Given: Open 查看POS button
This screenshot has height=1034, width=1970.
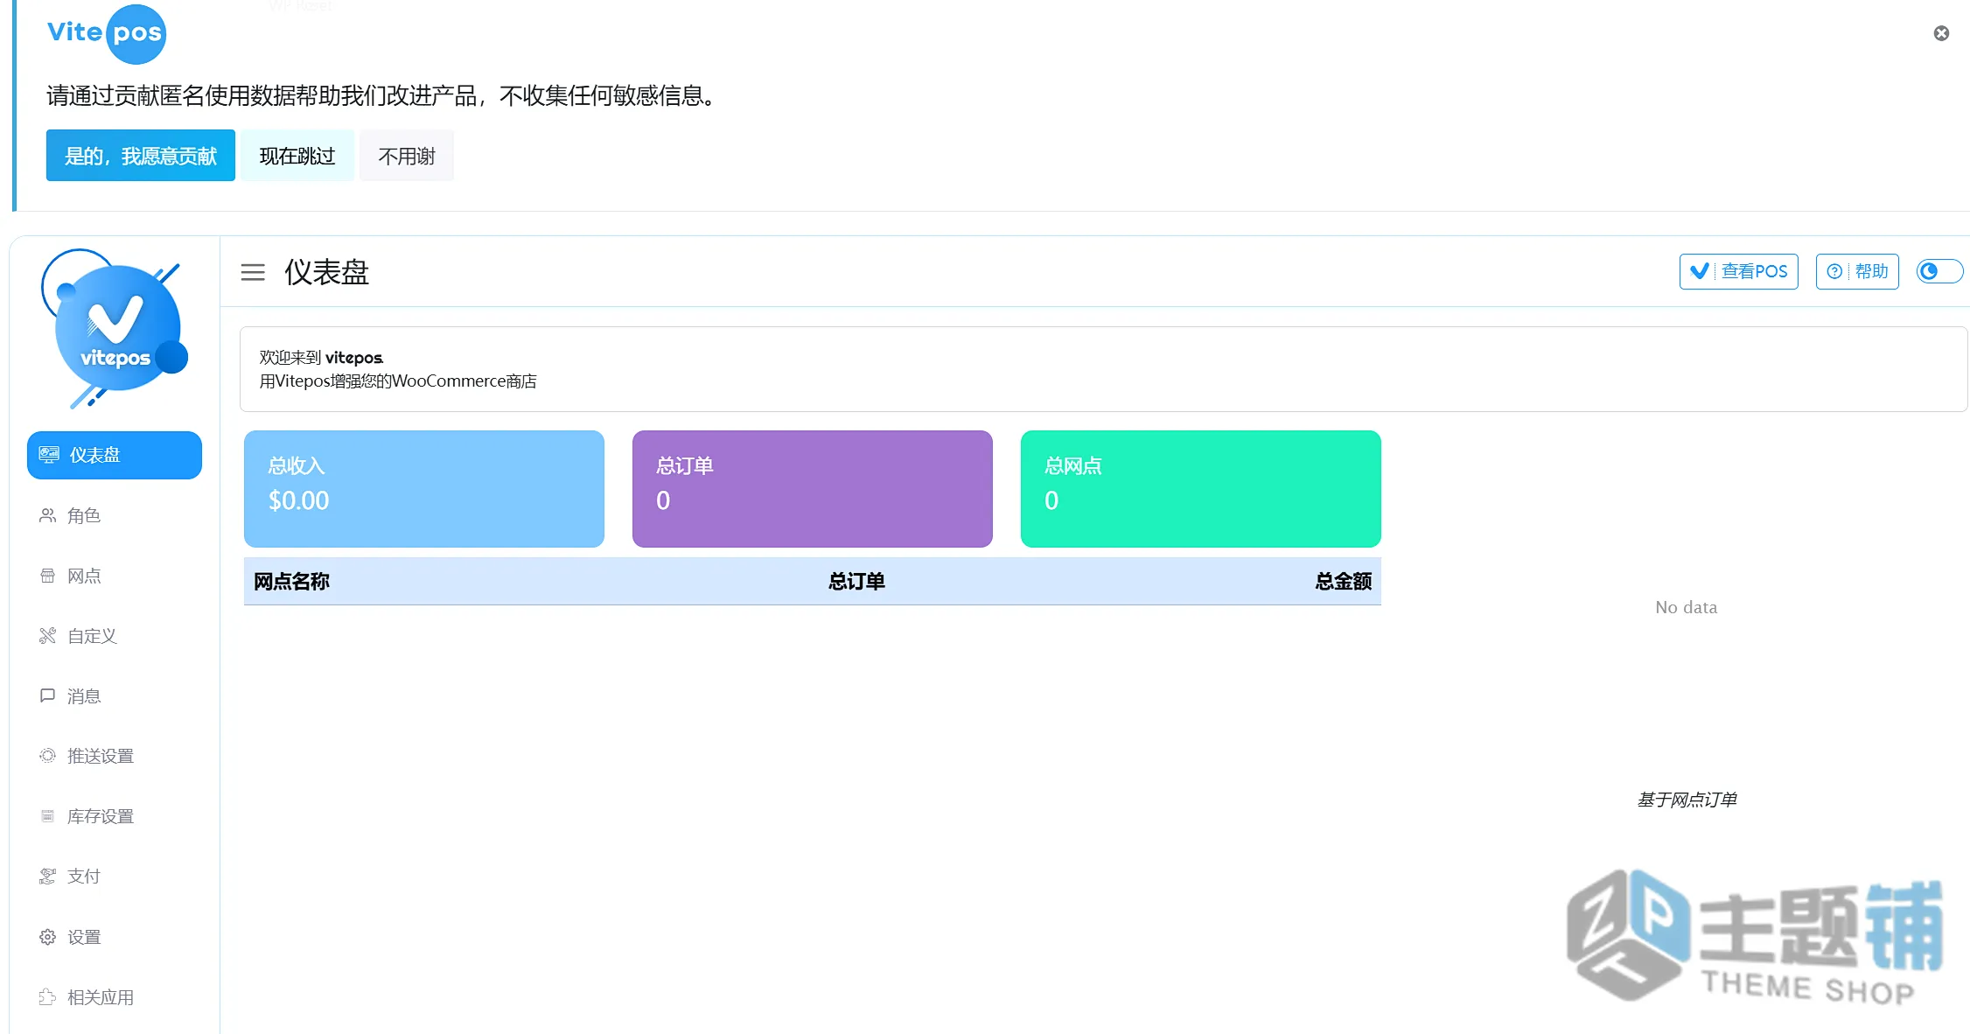Looking at the screenshot, I should 1738,271.
